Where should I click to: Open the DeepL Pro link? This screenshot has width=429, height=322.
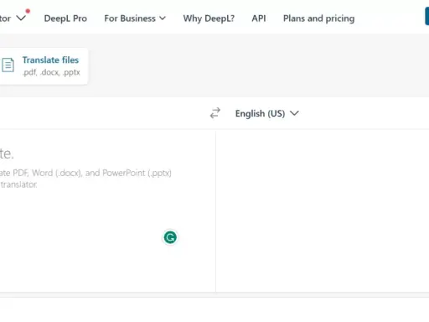click(x=65, y=18)
